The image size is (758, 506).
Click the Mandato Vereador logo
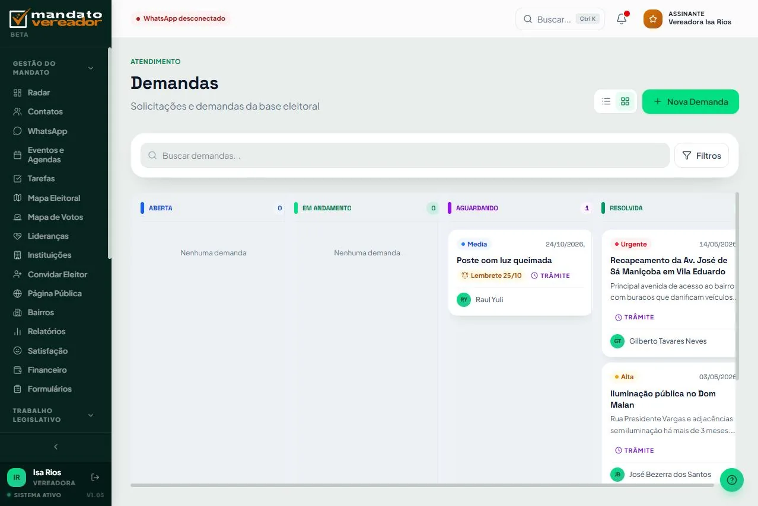(x=56, y=18)
